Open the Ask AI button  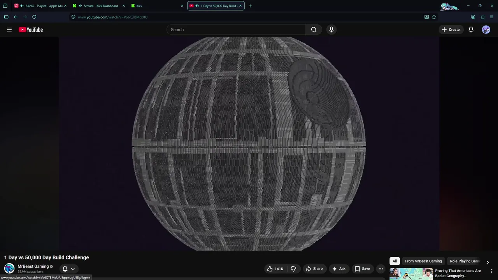tap(339, 269)
